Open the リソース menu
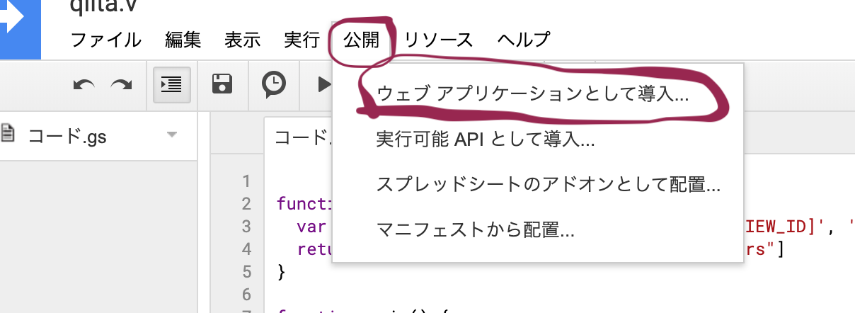855x313 pixels. pos(438,40)
